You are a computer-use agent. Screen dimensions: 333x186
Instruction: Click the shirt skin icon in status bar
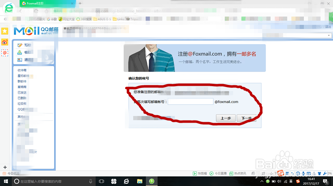tap(319, 174)
